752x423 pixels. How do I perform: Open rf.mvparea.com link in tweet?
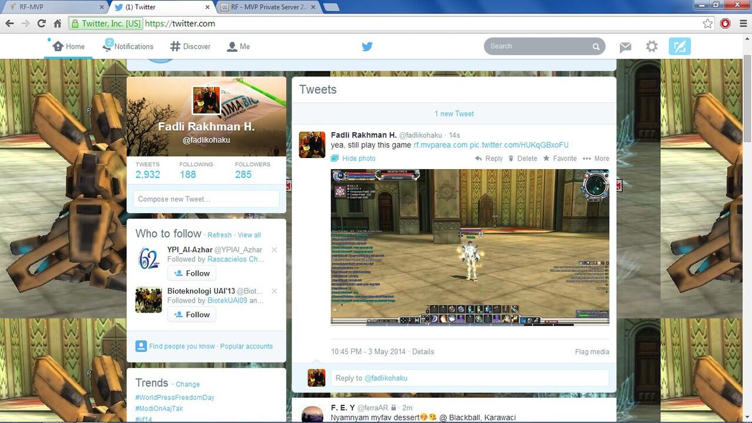[x=440, y=145]
